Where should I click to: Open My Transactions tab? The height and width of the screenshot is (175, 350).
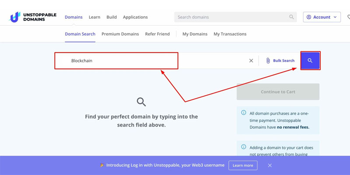tap(230, 34)
